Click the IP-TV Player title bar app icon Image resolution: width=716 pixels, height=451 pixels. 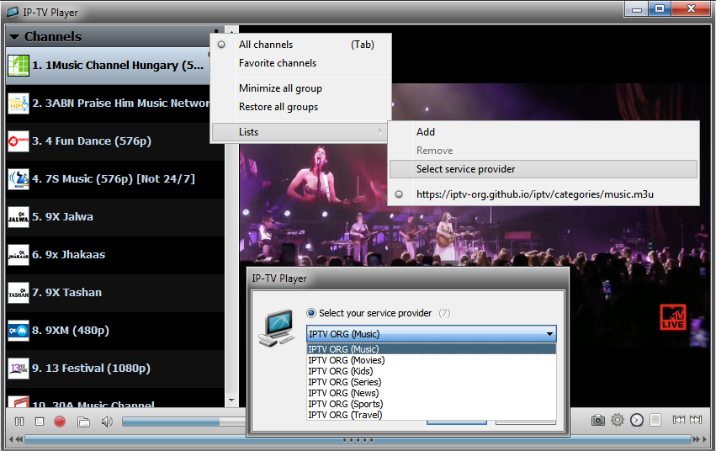pos(13,12)
